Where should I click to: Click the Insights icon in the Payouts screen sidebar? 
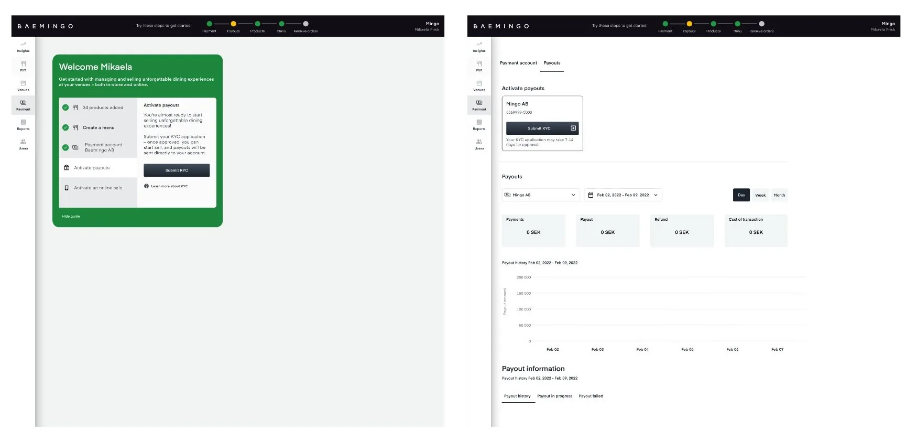tap(479, 44)
